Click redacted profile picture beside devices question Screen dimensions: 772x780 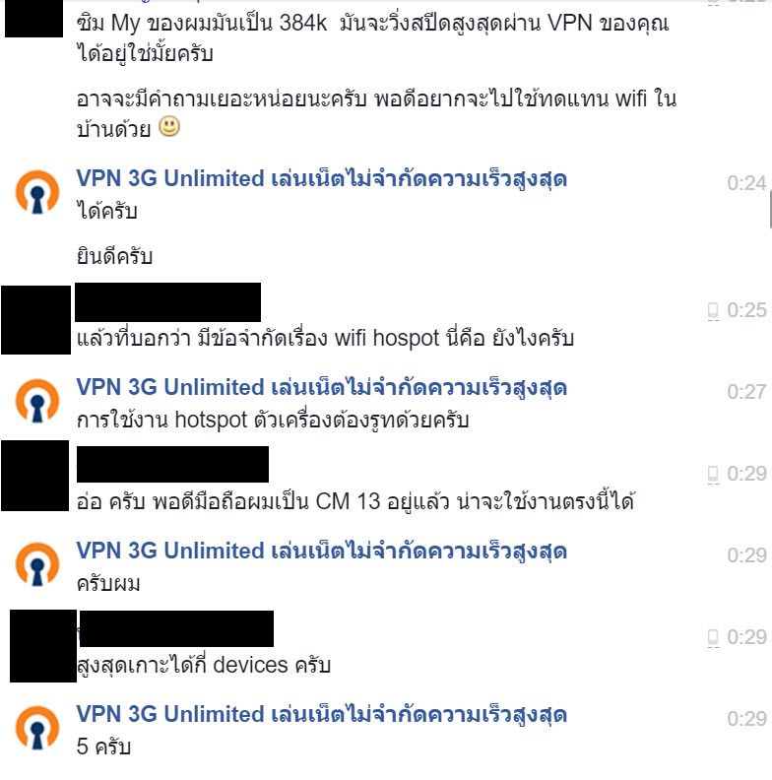[43, 646]
